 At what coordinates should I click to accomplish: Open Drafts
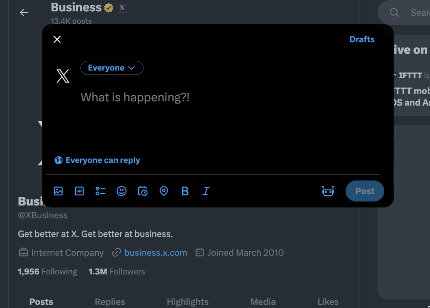point(362,39)
